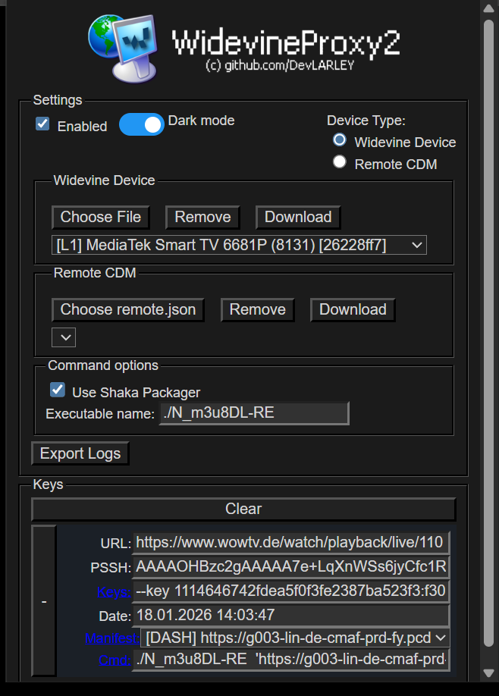Click the Date field 18.01.2026 14:03:47

[x=291, y=615]
